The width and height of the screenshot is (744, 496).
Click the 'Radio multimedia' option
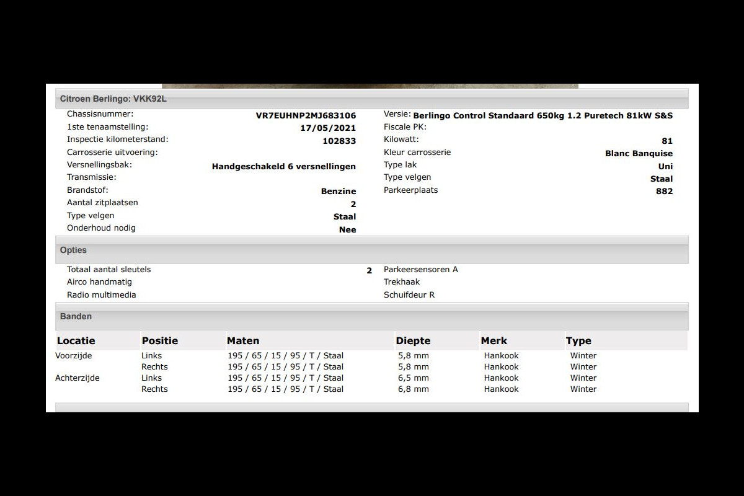[102, 294]
